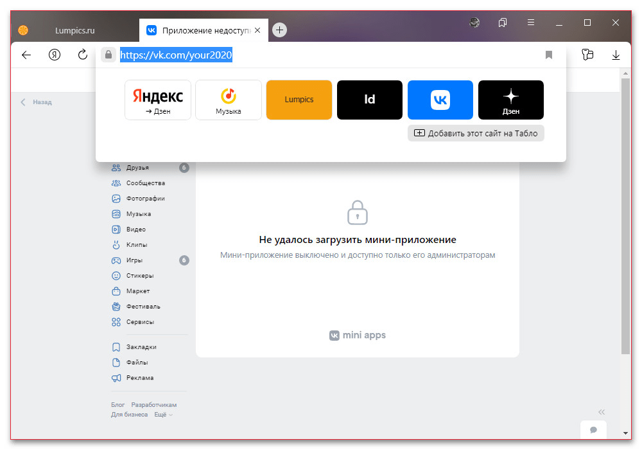
Task: Open Yandex home via Я icon
Action: pyautogui.click(x=55, y=55)
